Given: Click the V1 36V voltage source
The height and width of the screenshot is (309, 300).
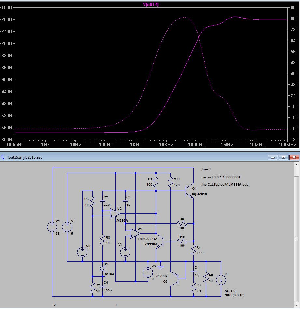Looking at the screenshot, I should click(52, 227).
